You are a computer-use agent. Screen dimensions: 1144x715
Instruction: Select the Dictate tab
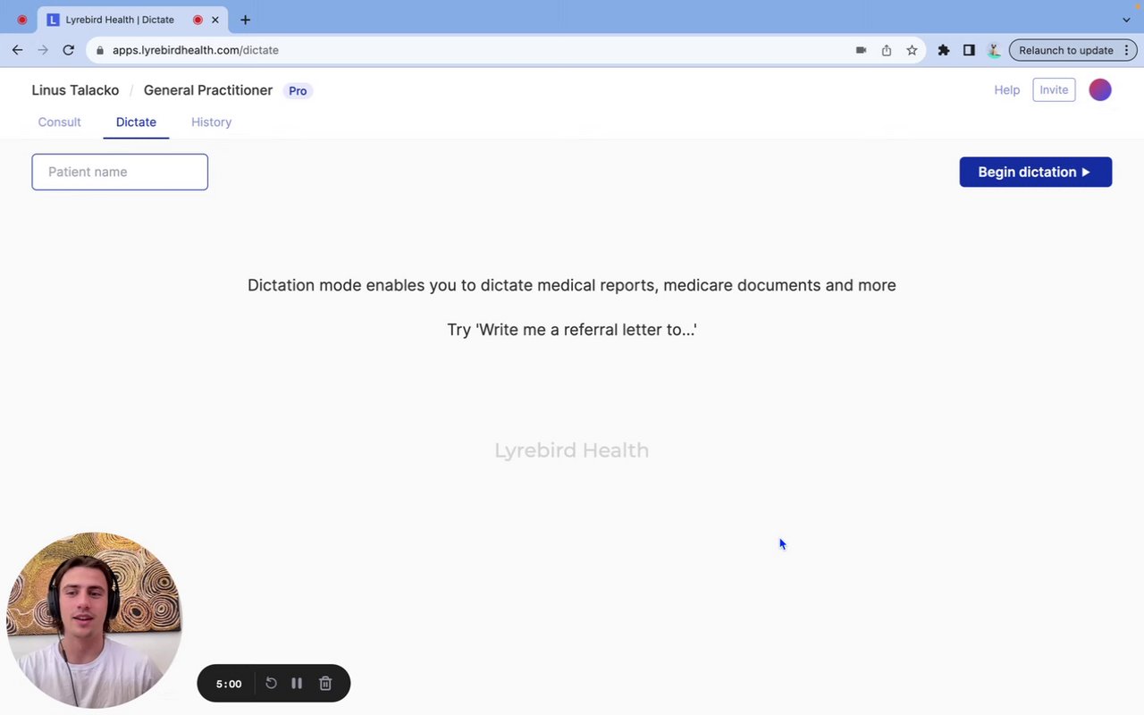coord(136,122)
